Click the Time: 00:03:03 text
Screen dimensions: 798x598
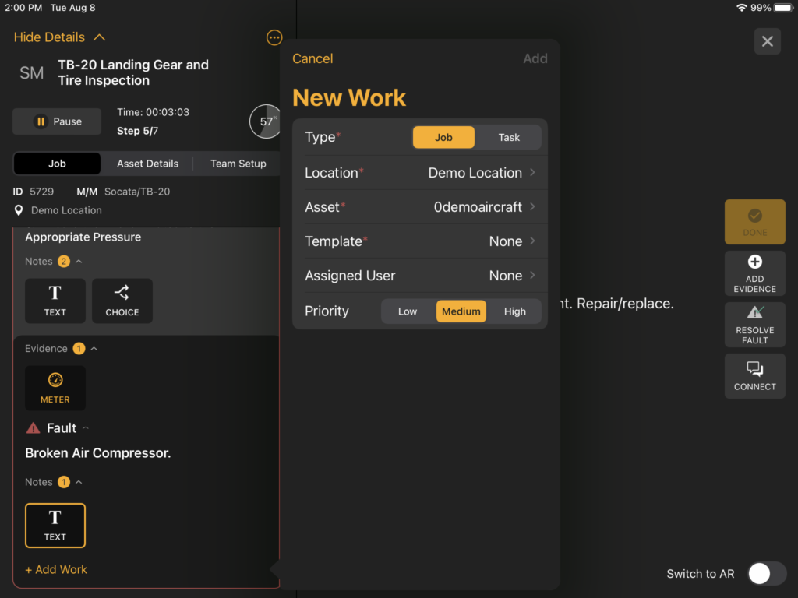[154, 112]
